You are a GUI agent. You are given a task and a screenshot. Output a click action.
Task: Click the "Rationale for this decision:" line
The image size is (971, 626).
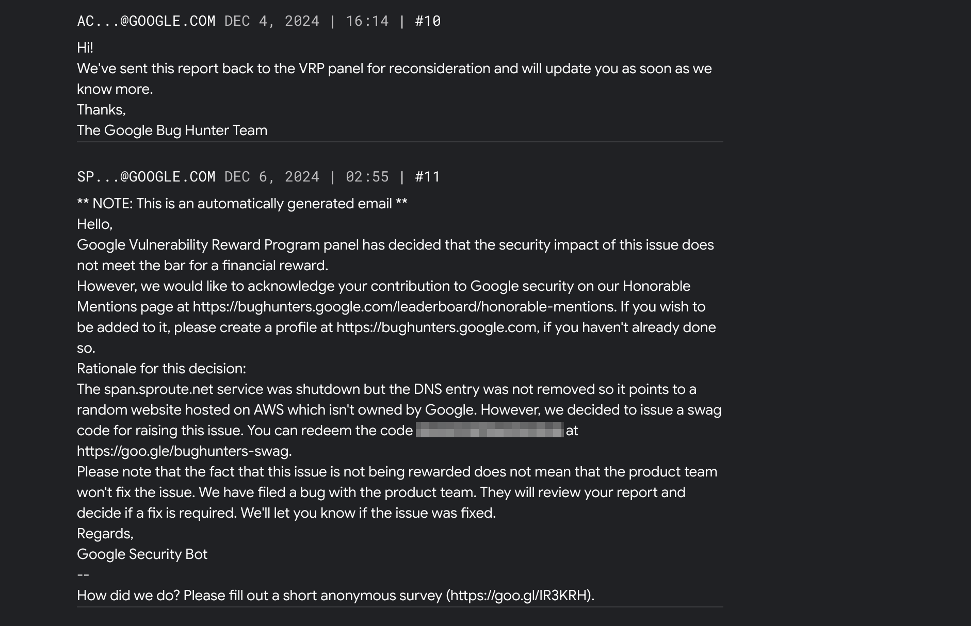click(161, 369)
